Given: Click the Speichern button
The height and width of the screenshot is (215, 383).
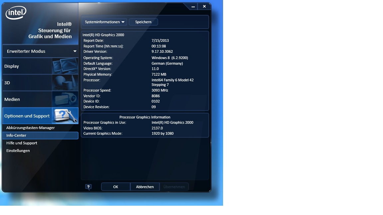Looking at the screenshot, I should click(143, 22).
